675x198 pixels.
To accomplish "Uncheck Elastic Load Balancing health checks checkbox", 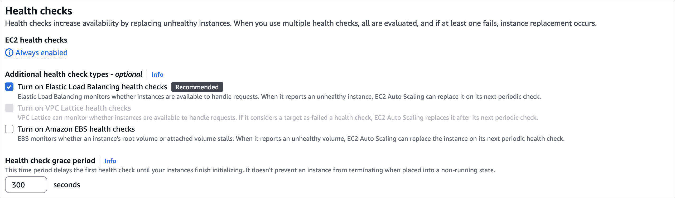I will click(9, 87).
